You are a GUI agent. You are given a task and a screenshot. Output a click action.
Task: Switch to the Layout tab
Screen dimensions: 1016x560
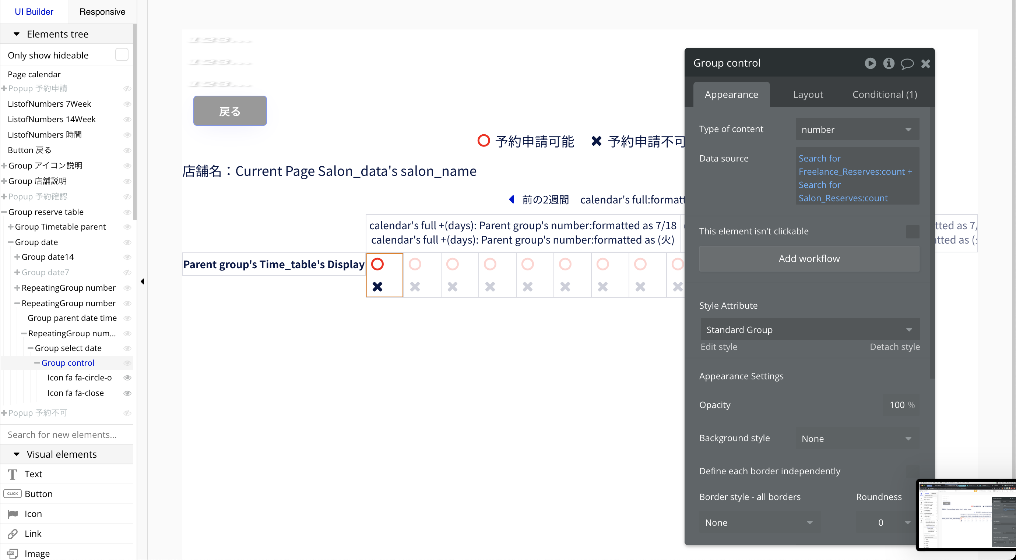(x=808, y=95)
